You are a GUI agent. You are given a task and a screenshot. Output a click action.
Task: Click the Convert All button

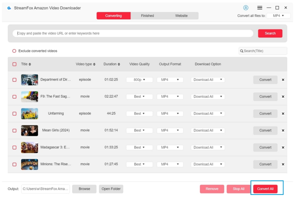[x=265, y=189]
